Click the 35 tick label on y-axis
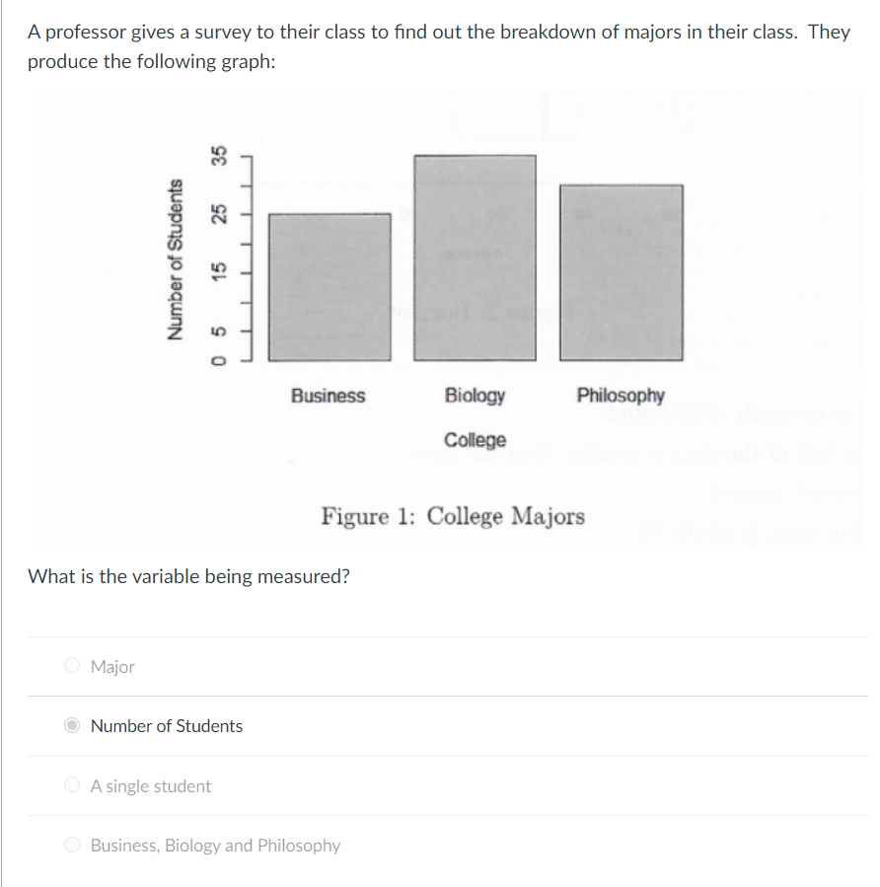The height and width of the screenshot is (887, 880). 221,156
